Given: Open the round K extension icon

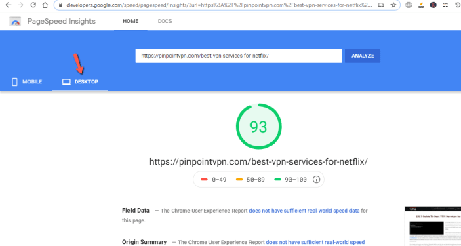Looking at the screenshot, I should pyautogui.click(x=433, y=5).
